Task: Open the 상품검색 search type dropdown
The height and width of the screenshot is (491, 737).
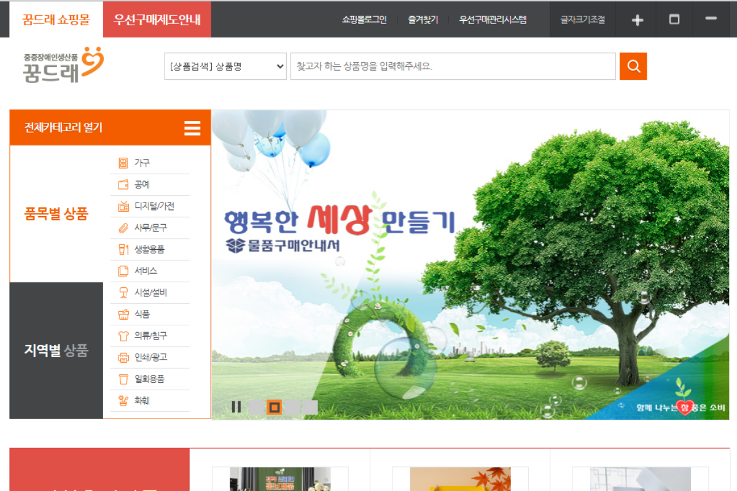Action: 225,66
